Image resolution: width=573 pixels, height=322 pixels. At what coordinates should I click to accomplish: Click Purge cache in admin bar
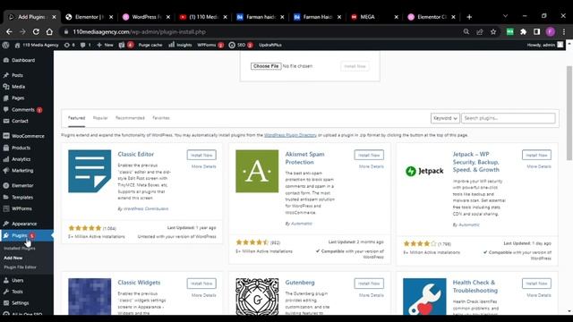coord(150,45)
